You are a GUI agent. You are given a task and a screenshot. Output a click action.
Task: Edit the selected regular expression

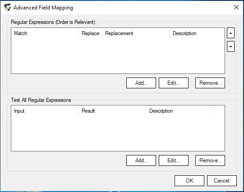pos(174,83)
